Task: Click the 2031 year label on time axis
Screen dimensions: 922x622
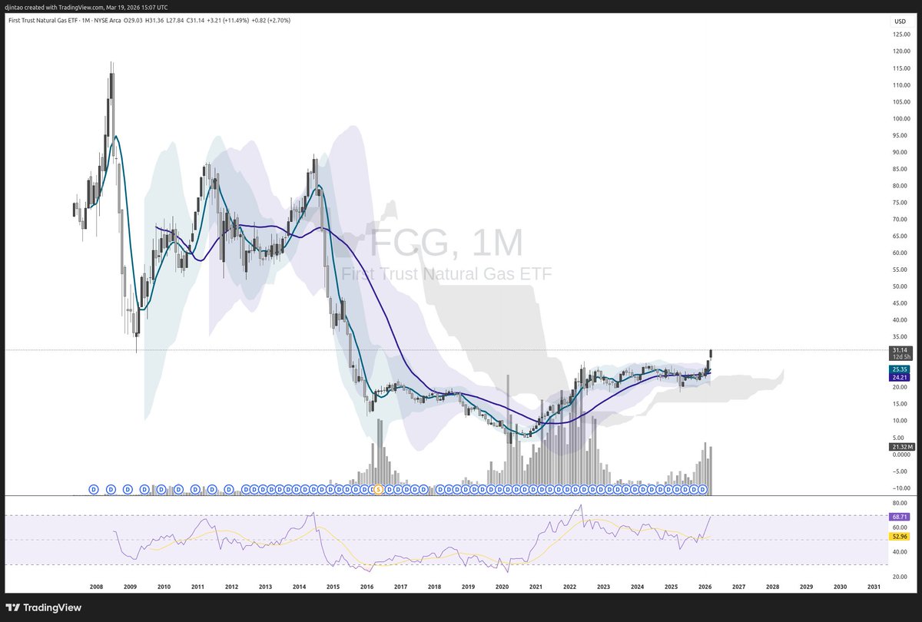Action: (874, 586)
